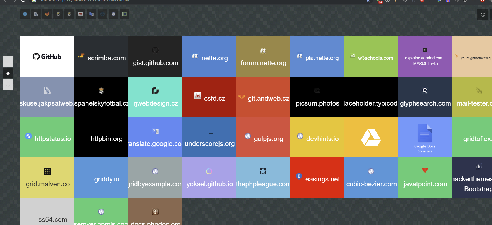
Task: Open the thephpleague.com tile
Action: tap(263, 178)
